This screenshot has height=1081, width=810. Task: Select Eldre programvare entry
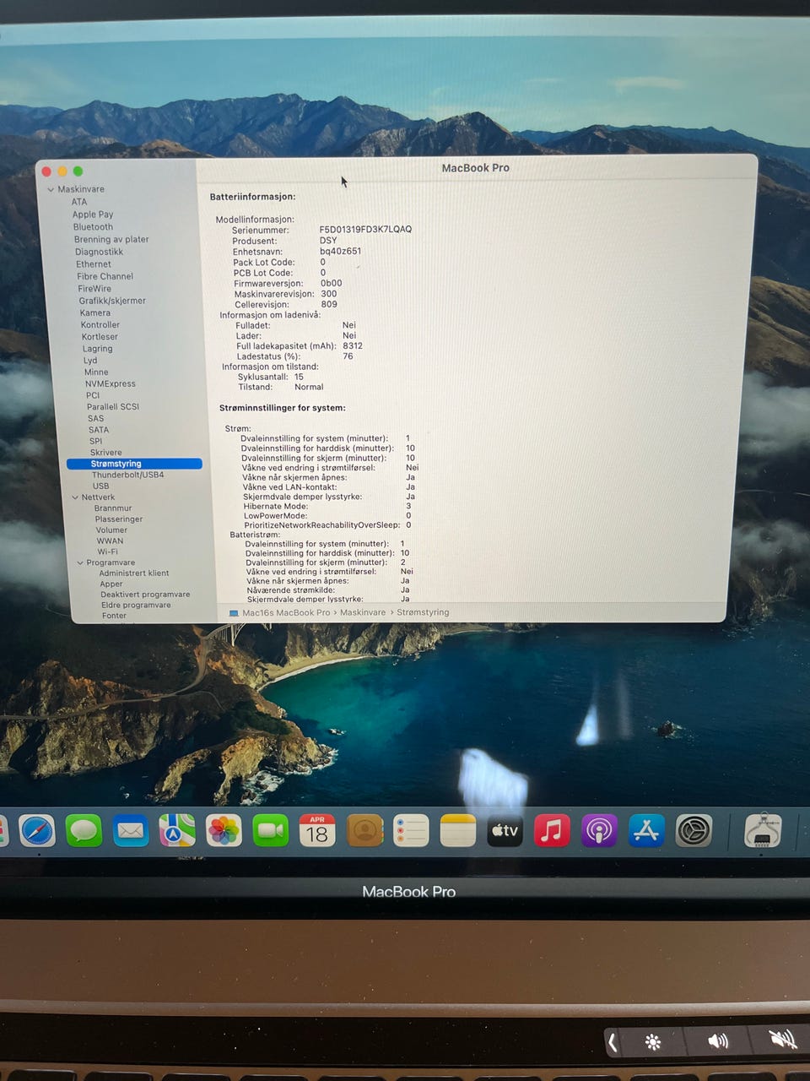[x=136, y=606]
